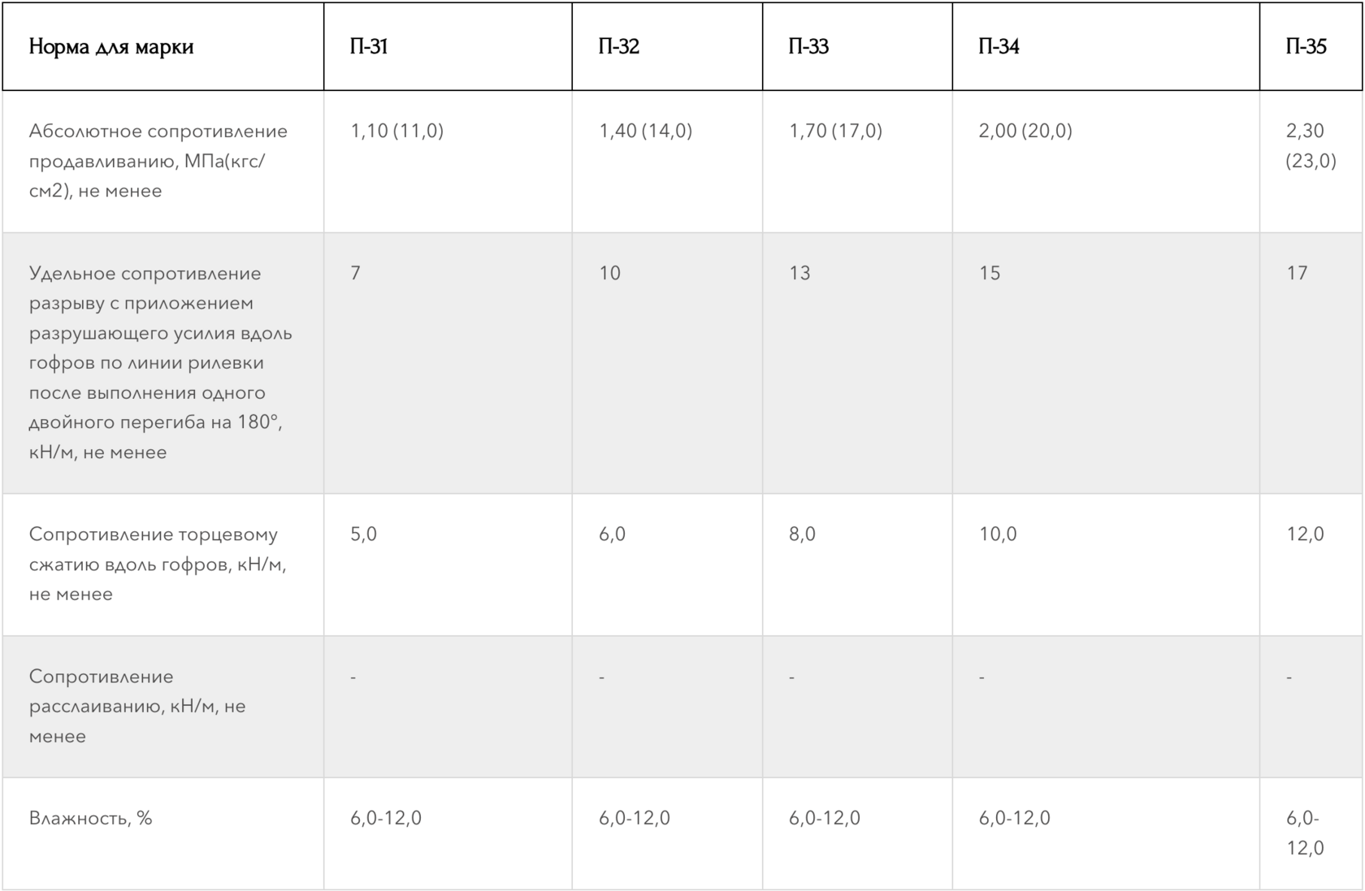Click the 'Удельное сопротивление разрыву' row label
This screenshot has width=1365, height=891.
tap(160, 362)
